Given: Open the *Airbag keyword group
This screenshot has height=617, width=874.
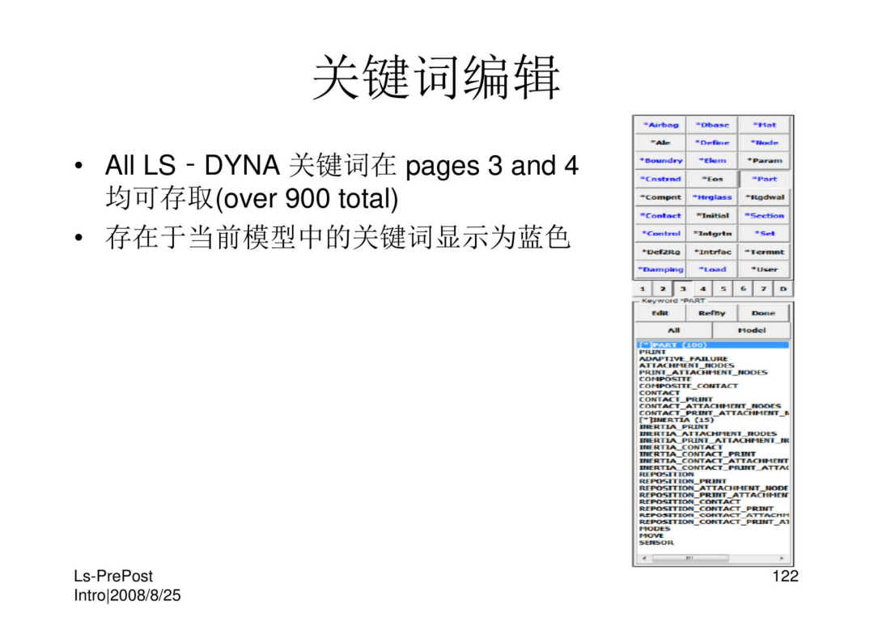Looking at the screenshot, I should click(x=660, y=125).
